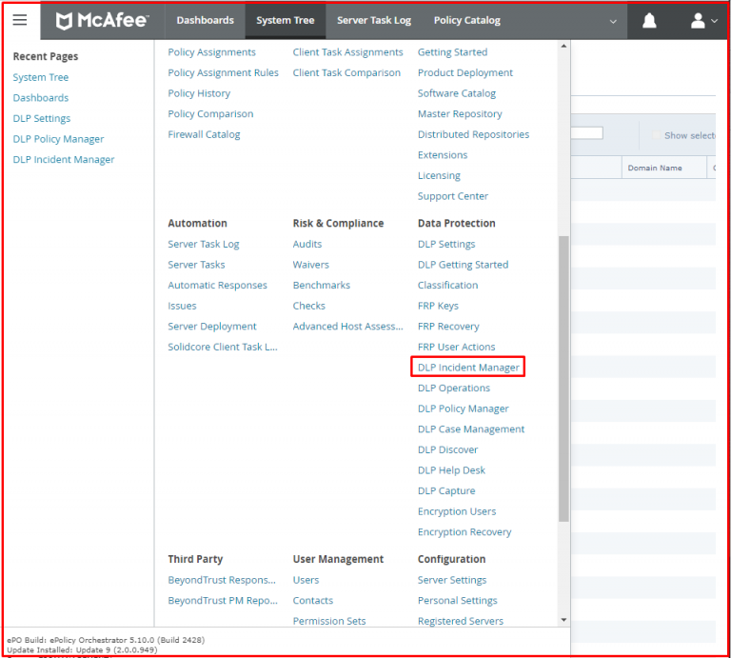
Task: Click the hamburger menu icon
Action: 20,21
